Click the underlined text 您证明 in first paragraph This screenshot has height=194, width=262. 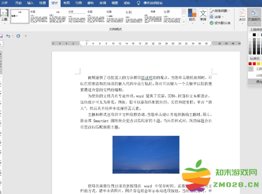coord(147,78)
